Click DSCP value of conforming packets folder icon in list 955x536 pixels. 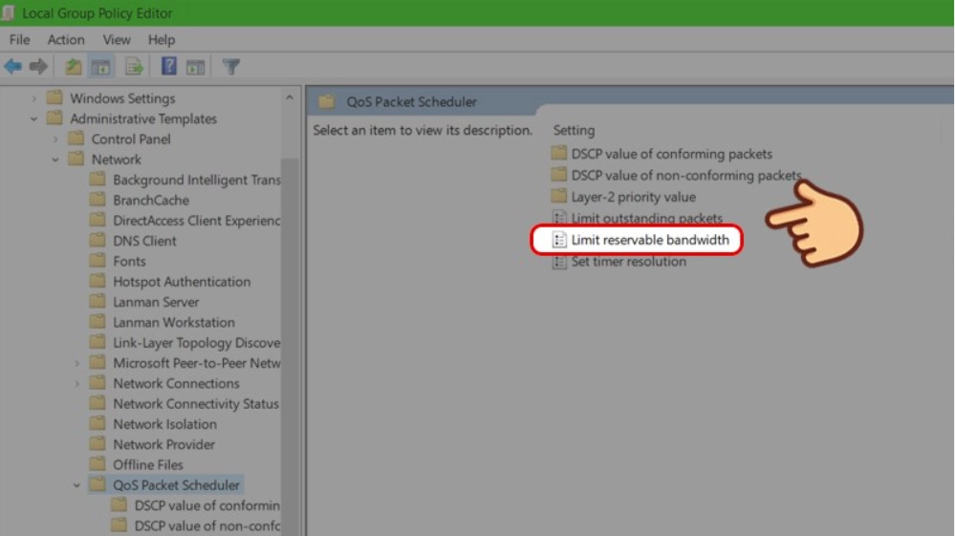[558, 153]
